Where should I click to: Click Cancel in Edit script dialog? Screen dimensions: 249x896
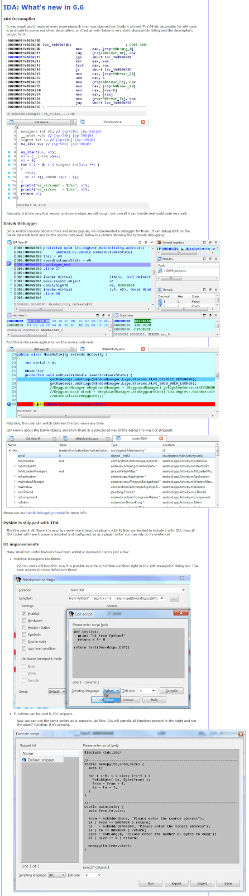128,699
